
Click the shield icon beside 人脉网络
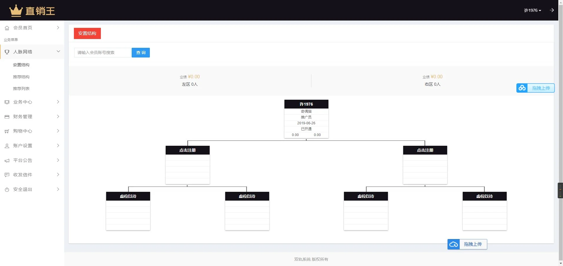(x=7, y=52)
